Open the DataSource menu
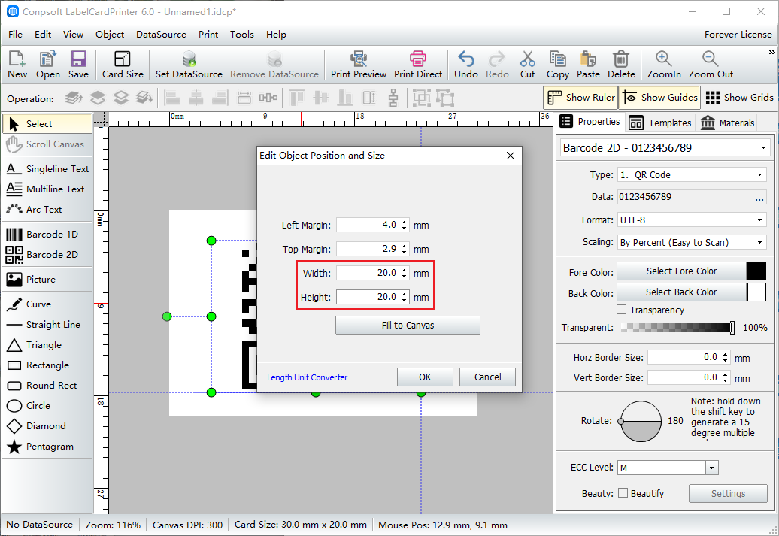Screen dimensions: 779x536 [161, 35]
